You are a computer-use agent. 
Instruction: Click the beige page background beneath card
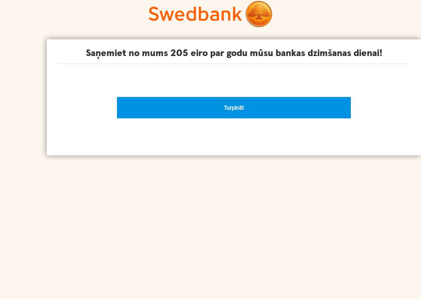(210, 228)
